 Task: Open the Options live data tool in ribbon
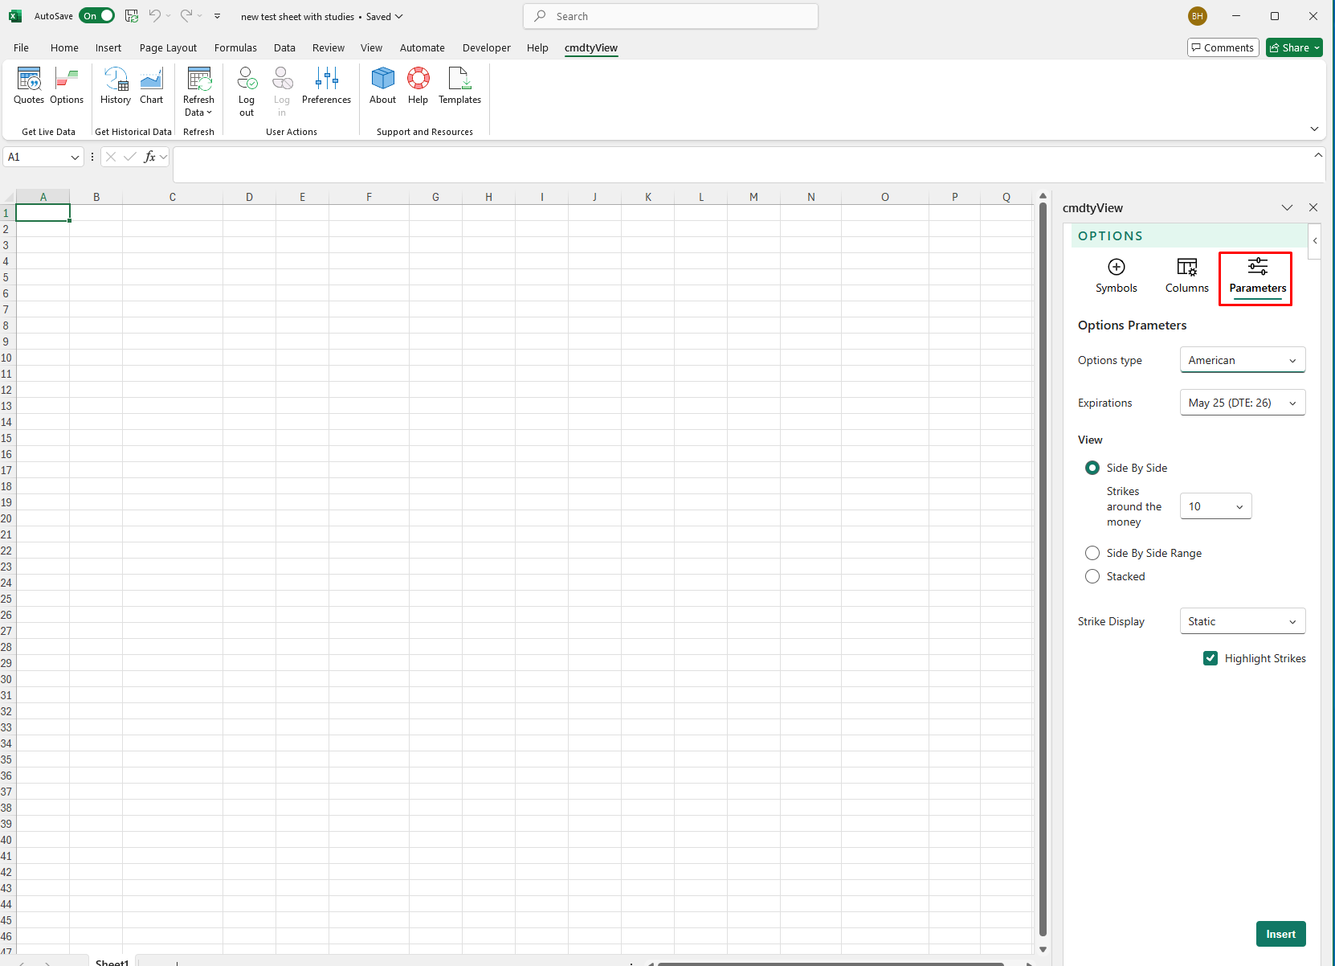67,86
